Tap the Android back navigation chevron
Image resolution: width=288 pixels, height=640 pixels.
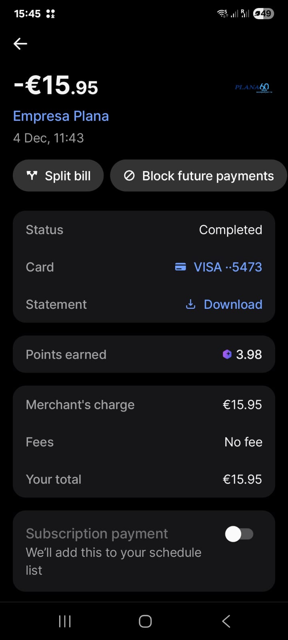tap(226, 621)
